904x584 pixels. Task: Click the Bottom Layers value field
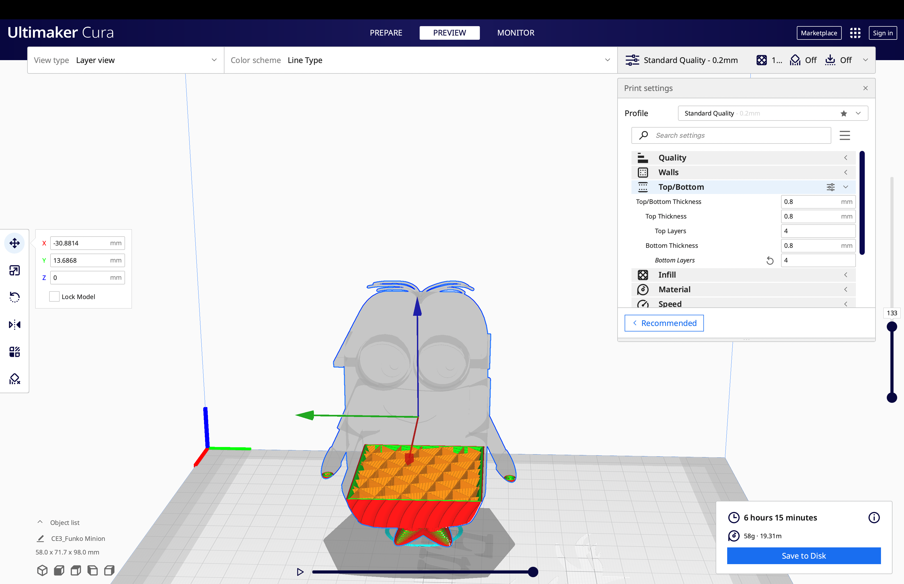coord(818,261)
